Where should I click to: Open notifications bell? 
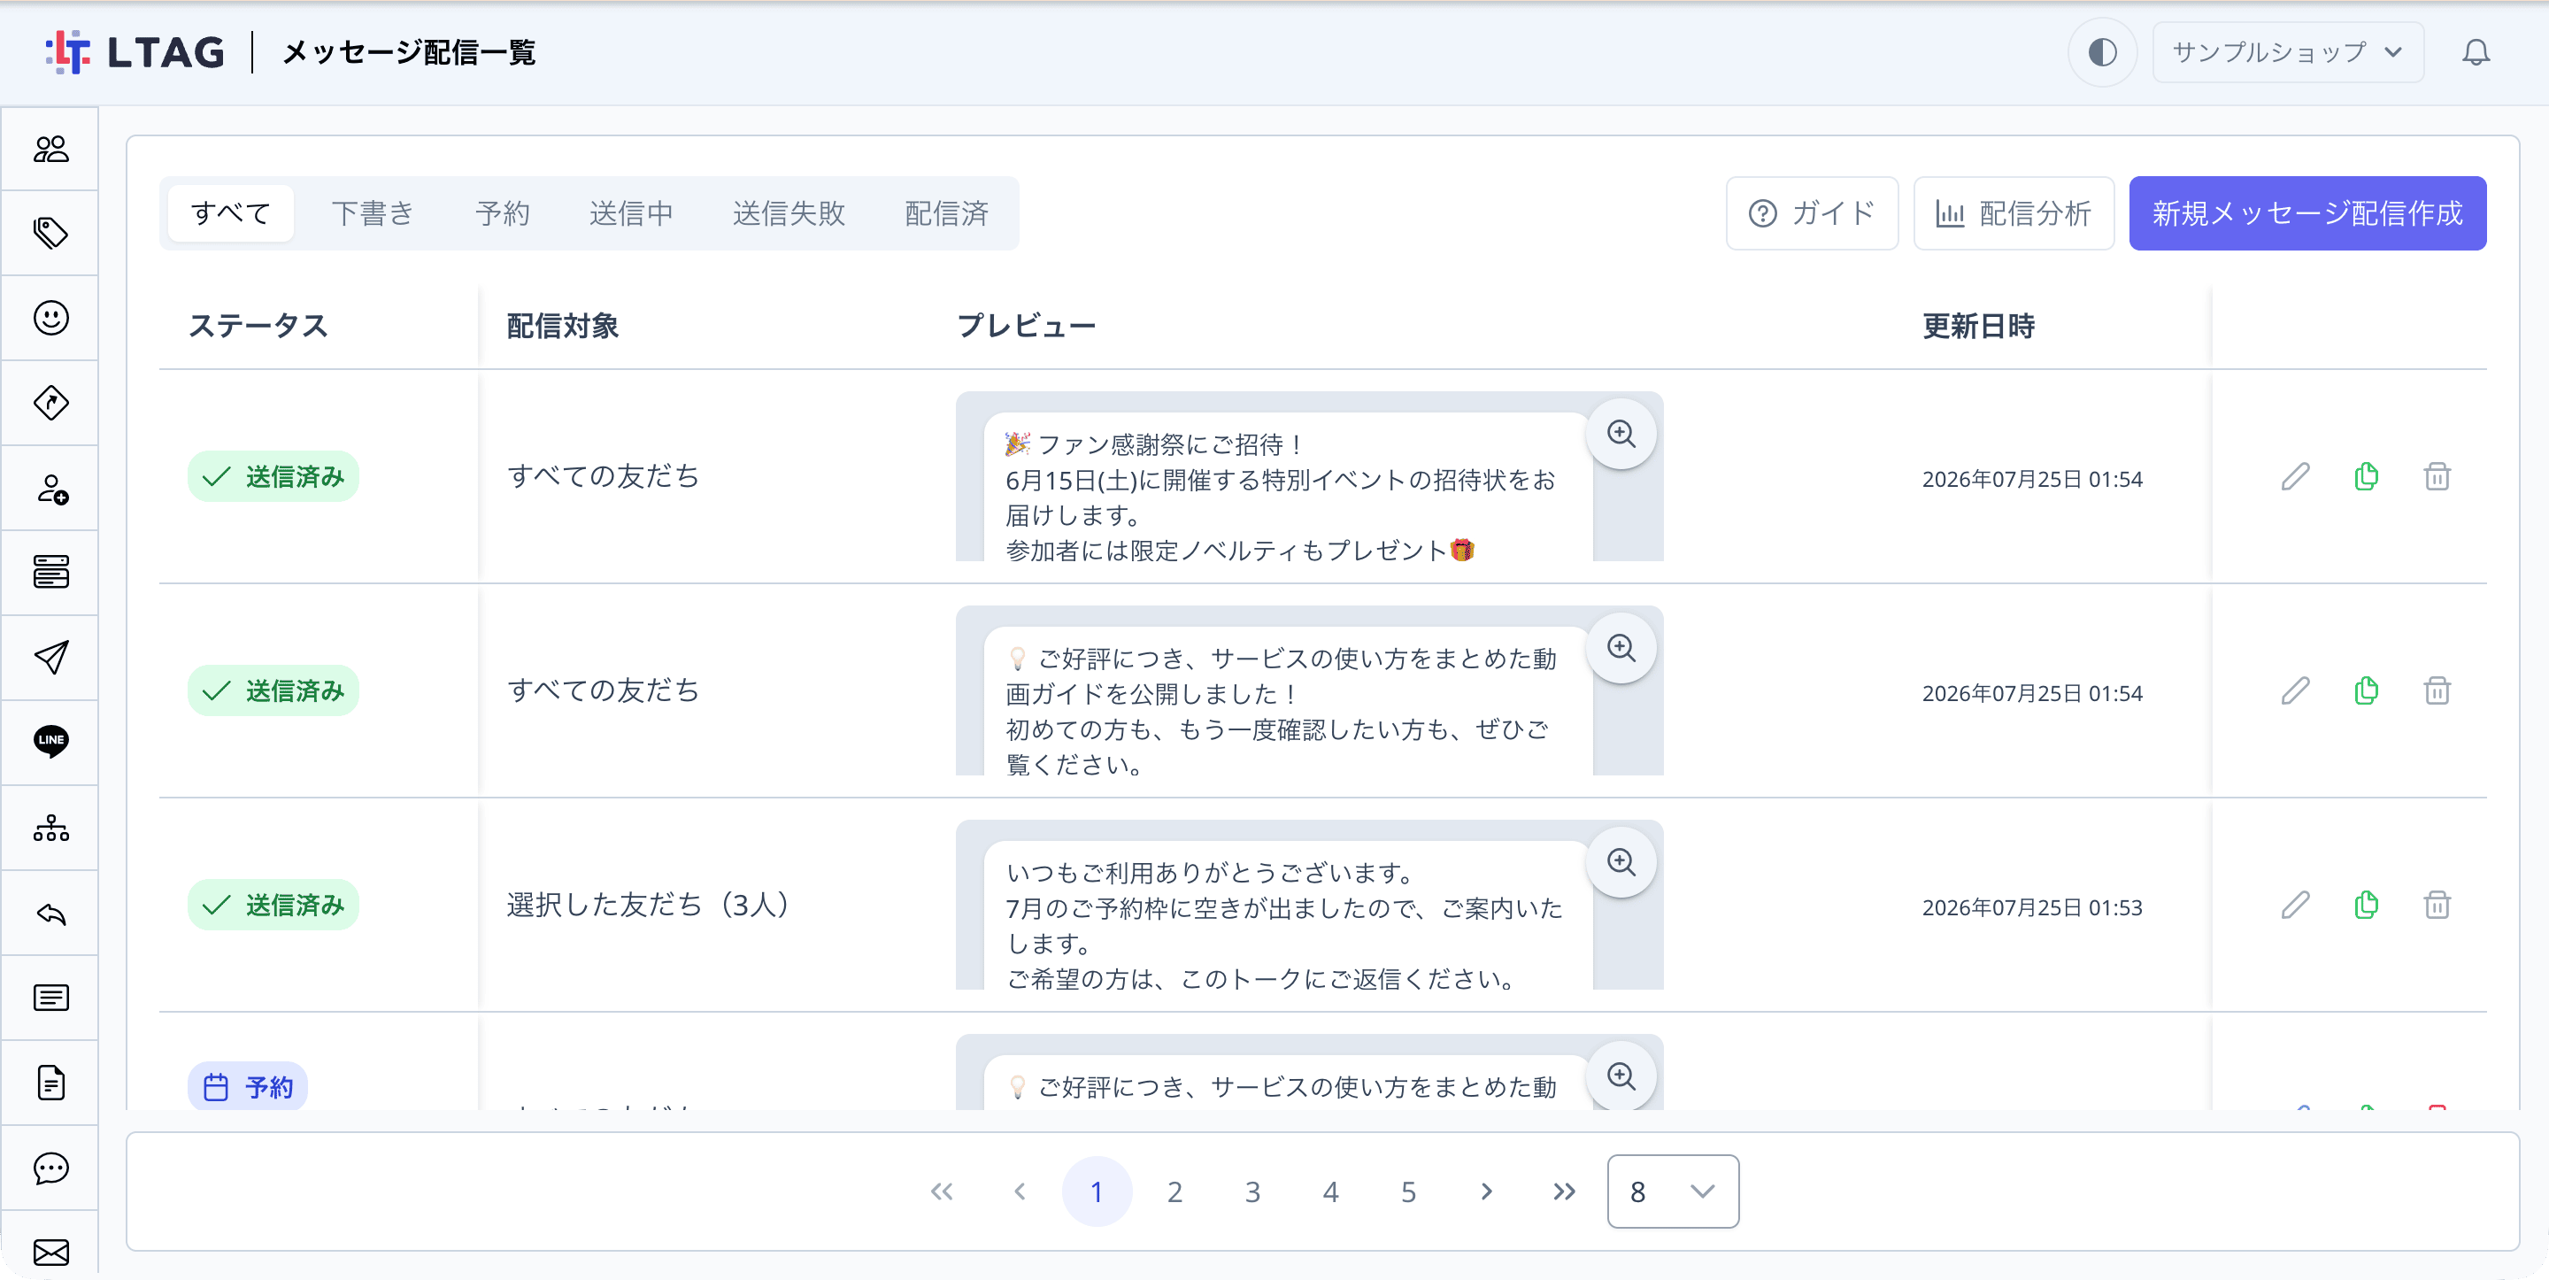(x=2475, y=52)
